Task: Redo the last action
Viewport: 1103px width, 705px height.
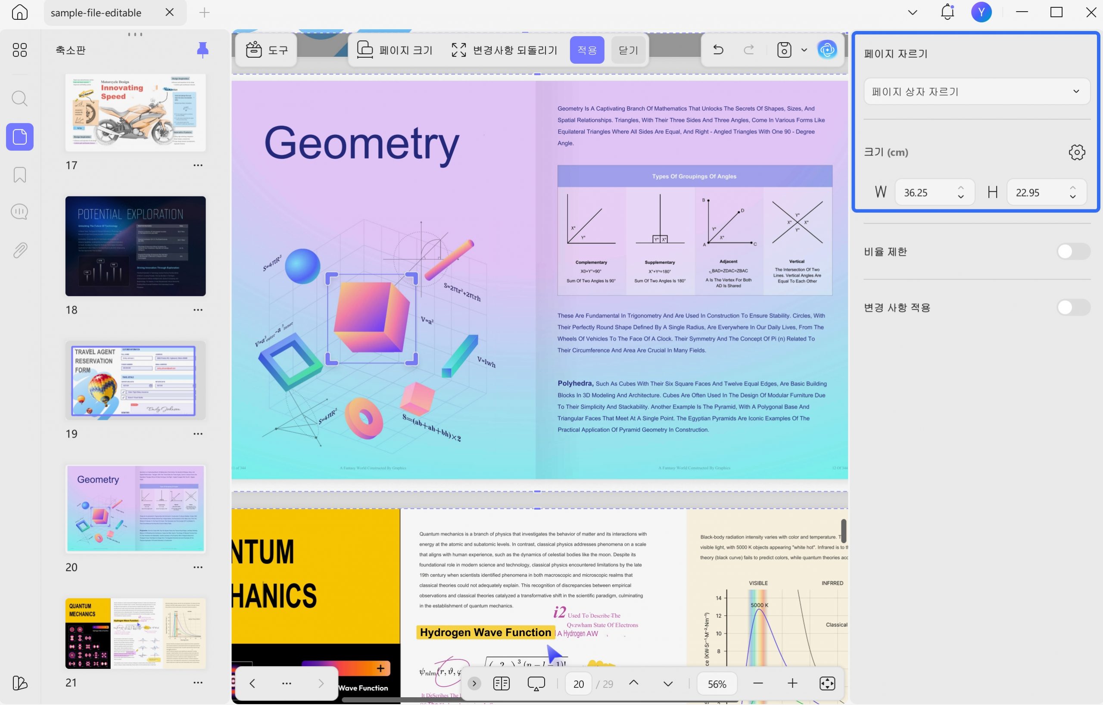Action: [x=749, y=50]
